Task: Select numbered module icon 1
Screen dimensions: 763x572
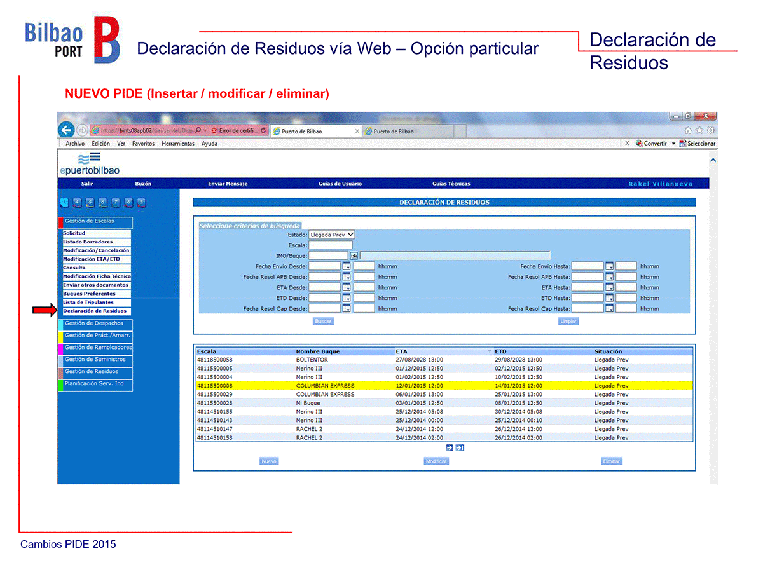Action: pyautogui.click(x=64, y=203)
